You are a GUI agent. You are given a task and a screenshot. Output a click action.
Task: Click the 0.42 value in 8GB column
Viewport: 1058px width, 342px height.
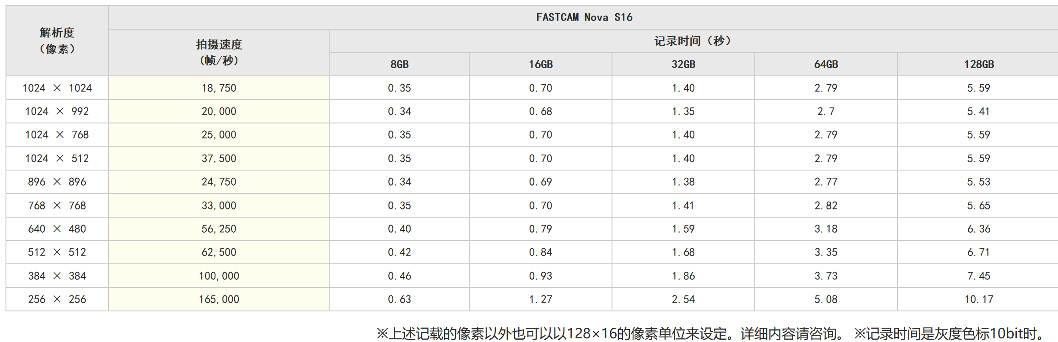coord(399,252)
